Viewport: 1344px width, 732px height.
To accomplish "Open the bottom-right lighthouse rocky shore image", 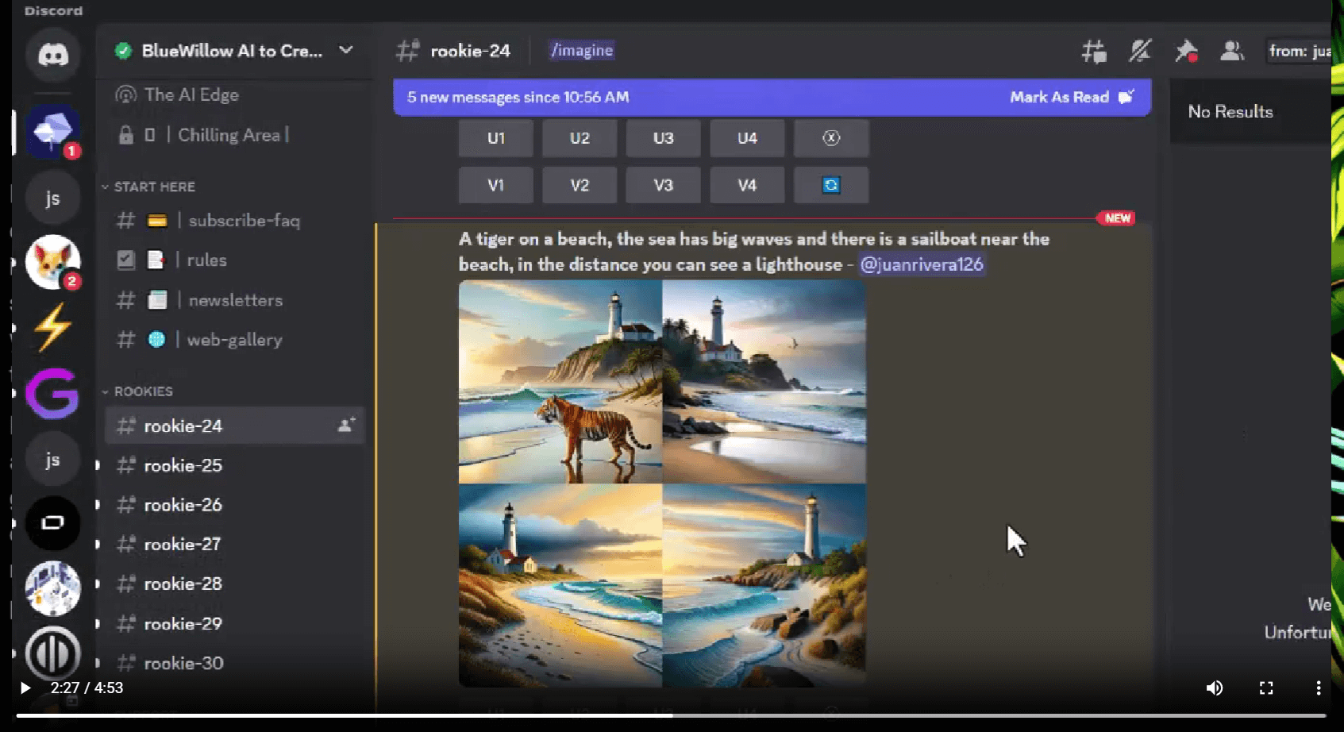I will (x=764, y=586).
